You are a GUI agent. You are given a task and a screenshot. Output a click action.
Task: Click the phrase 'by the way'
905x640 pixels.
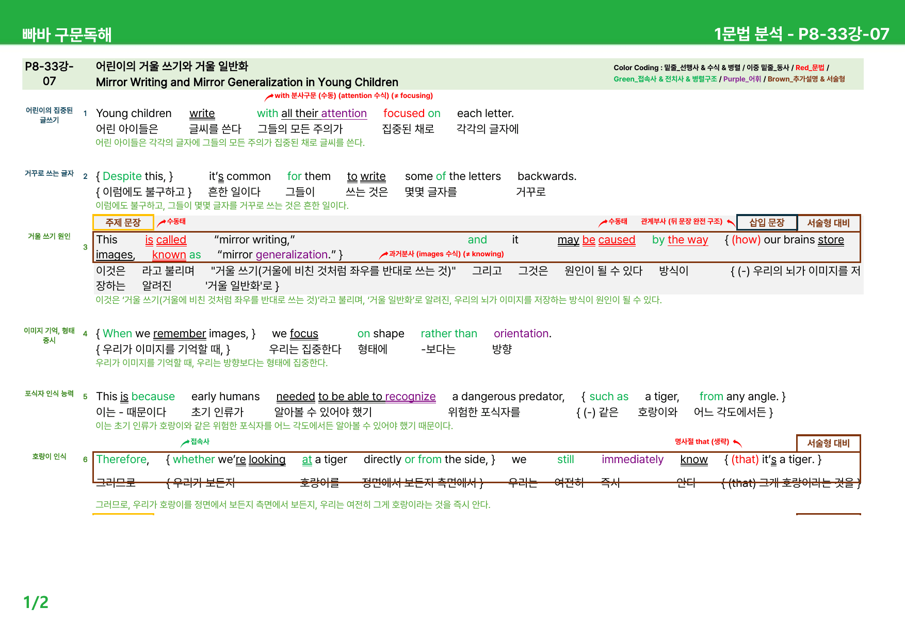pos(680,240)
